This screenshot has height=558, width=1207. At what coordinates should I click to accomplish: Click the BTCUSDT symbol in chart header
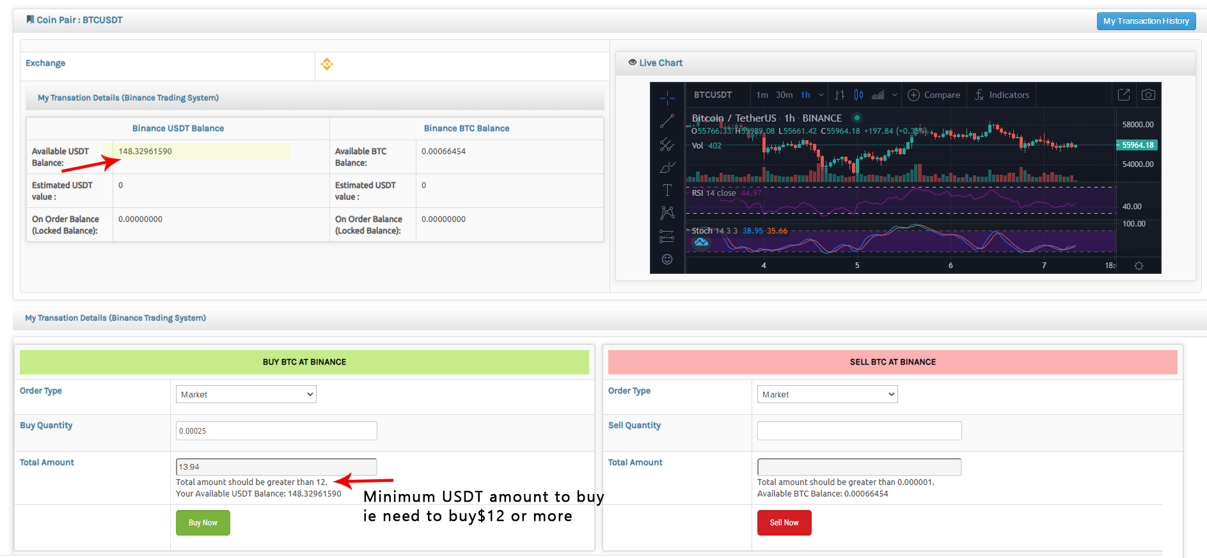[713, 95]
